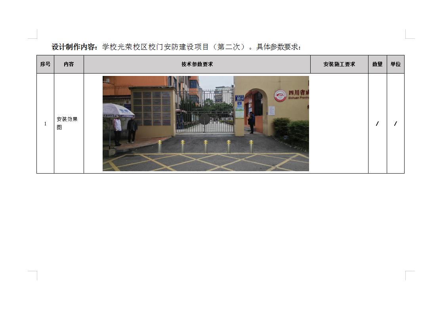Select the '数量' column header

[377, 64]
